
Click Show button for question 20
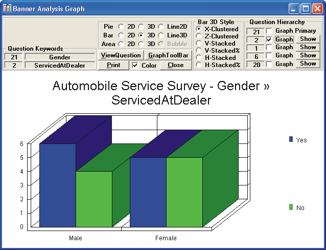point(308,64)
